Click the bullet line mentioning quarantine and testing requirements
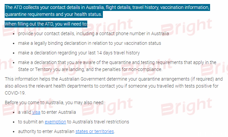This screenshot has height=137, width=228. point(117,62)
